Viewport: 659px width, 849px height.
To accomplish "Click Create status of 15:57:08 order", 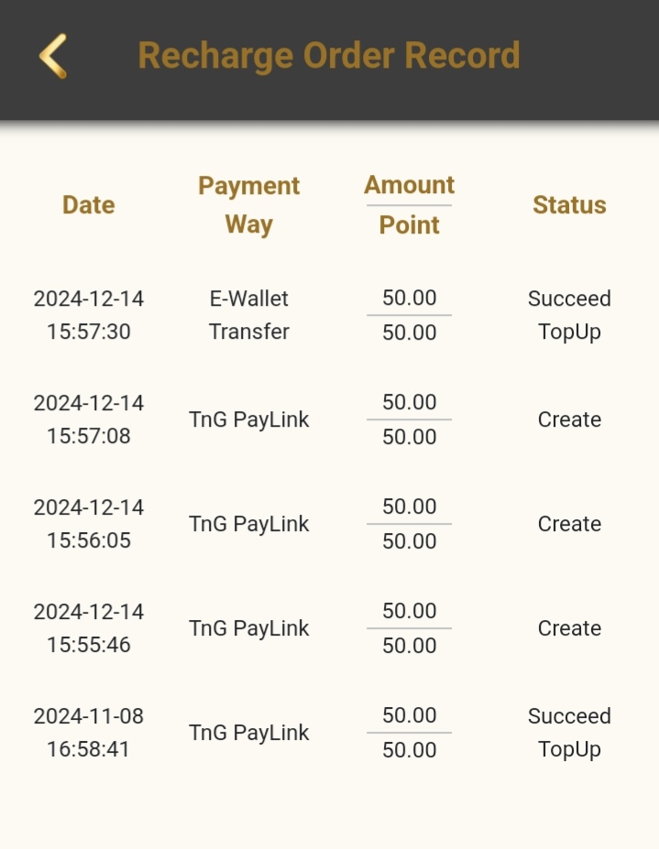I will (x=569, y=419).
